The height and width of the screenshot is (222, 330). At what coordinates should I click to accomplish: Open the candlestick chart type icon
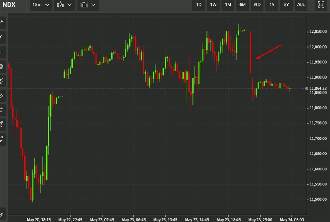(x=60, y=5)
